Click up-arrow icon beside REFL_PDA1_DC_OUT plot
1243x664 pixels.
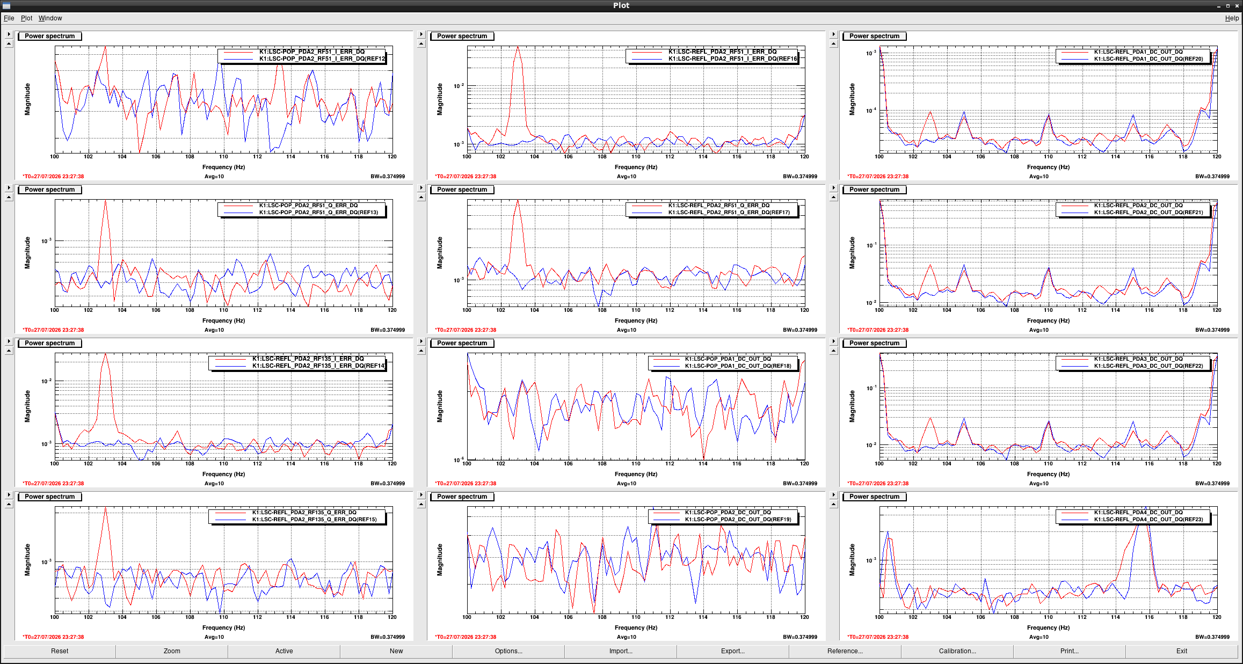pos(833,44)
